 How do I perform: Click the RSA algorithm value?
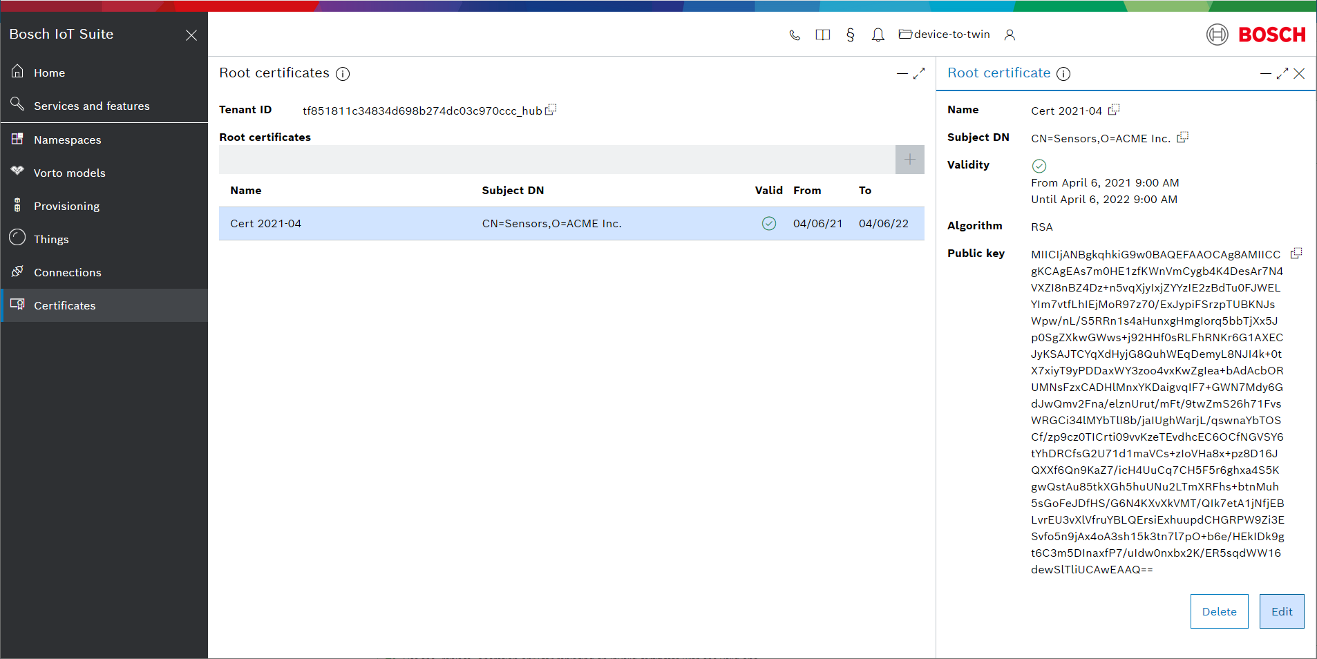pos(1042,227)
